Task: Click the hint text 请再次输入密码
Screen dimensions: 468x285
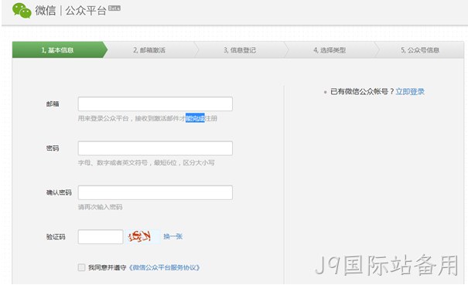Action: tap(101, 207)
